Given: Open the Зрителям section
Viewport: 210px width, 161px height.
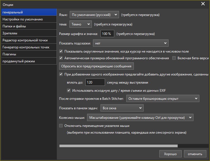Looking at the screenshot, I should 29,33.
